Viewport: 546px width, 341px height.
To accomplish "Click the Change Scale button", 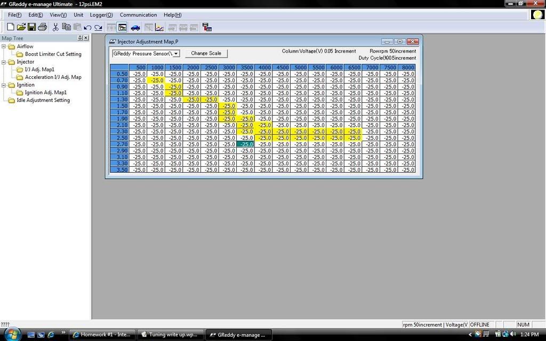I will click(206, 53).
